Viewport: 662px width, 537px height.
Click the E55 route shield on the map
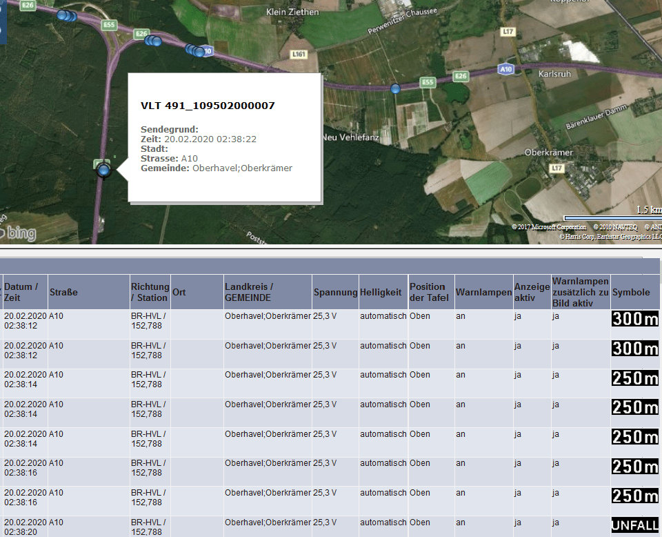(428, 81)
